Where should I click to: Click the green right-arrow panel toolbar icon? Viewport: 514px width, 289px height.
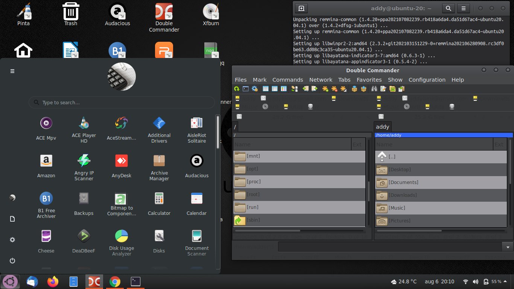(x=314, y=89)
